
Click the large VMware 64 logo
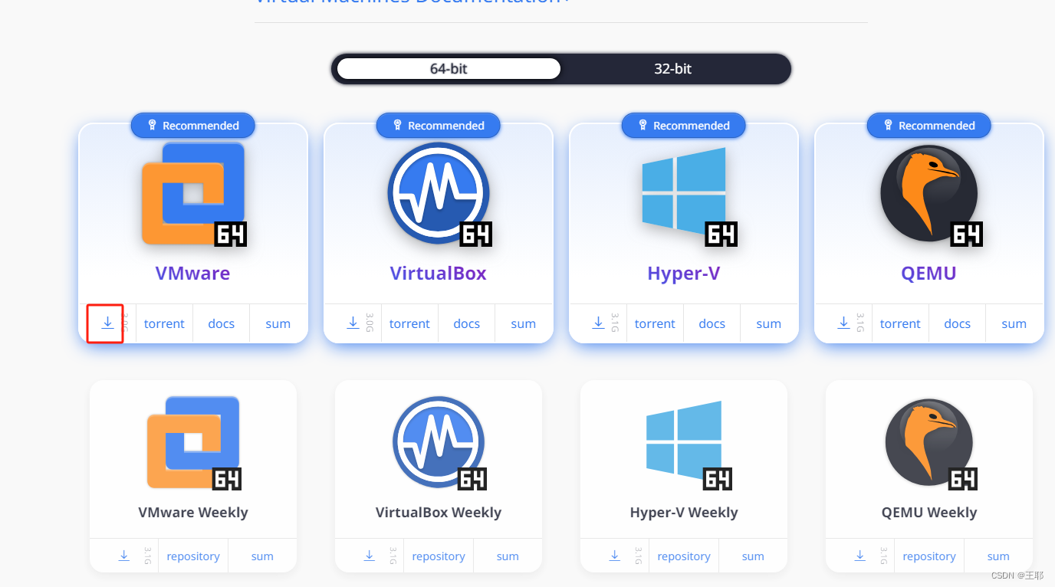[193, 194]
